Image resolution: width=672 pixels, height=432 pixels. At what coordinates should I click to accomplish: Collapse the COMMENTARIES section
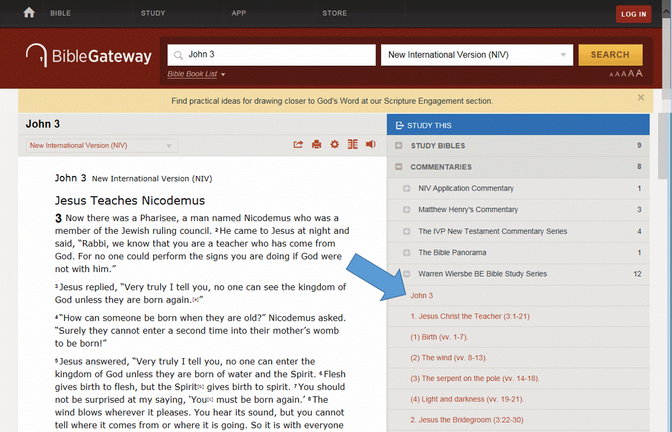click(398, 166)
